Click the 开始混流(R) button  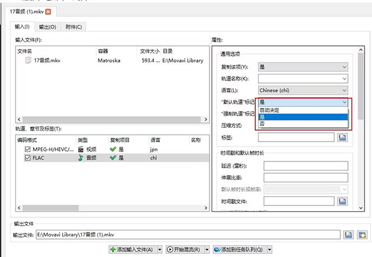coord(186,249)
